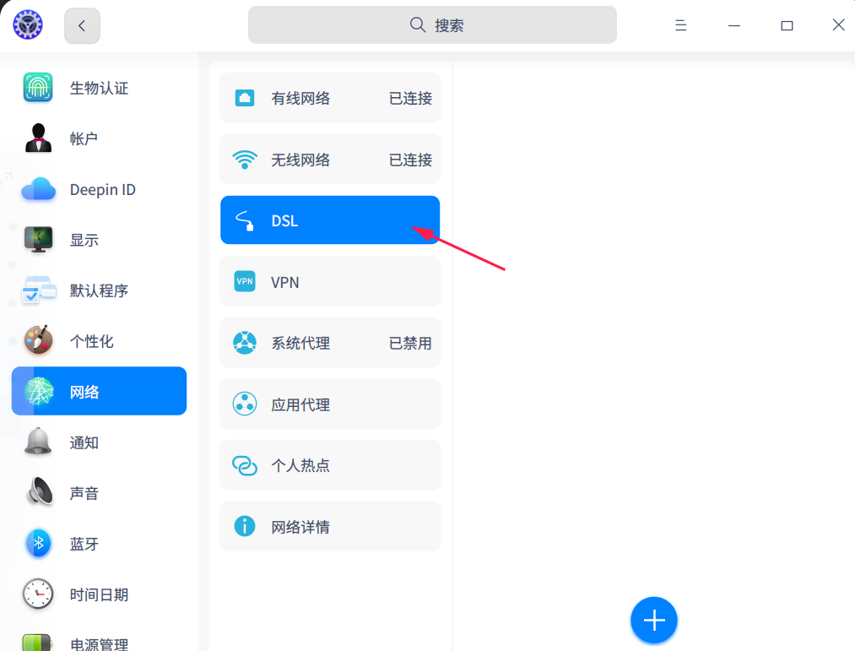This screenshot has width=855, height=651.
Task: Click the Deepin ID cloud icon
Action: click(38, 189)
